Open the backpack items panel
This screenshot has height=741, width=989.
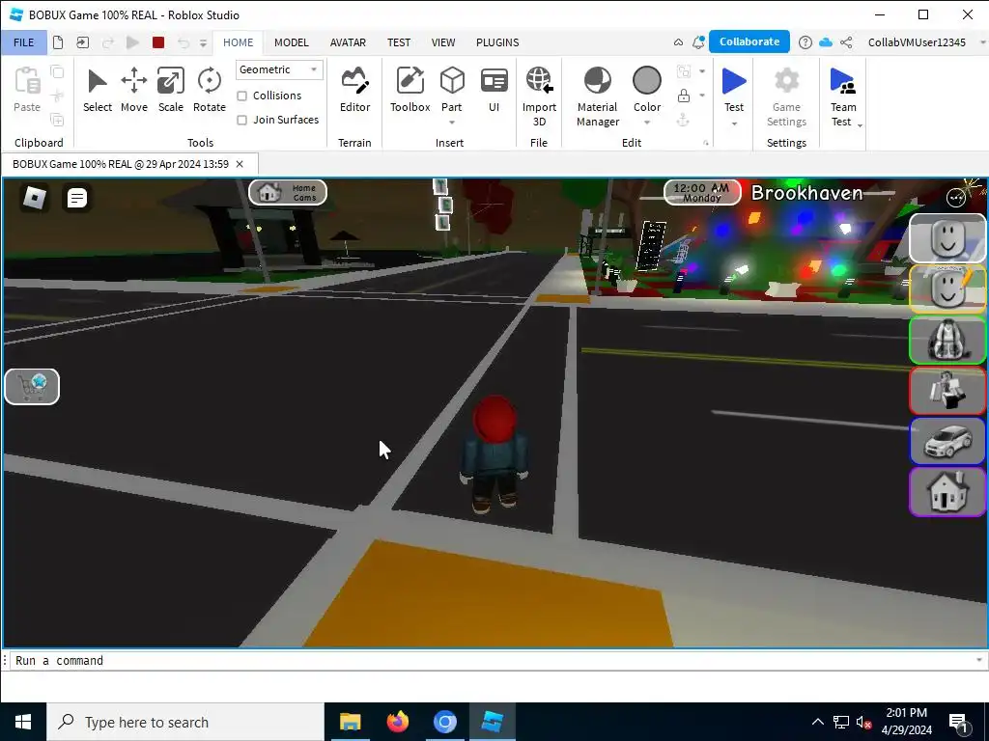[x=947, y=341]
